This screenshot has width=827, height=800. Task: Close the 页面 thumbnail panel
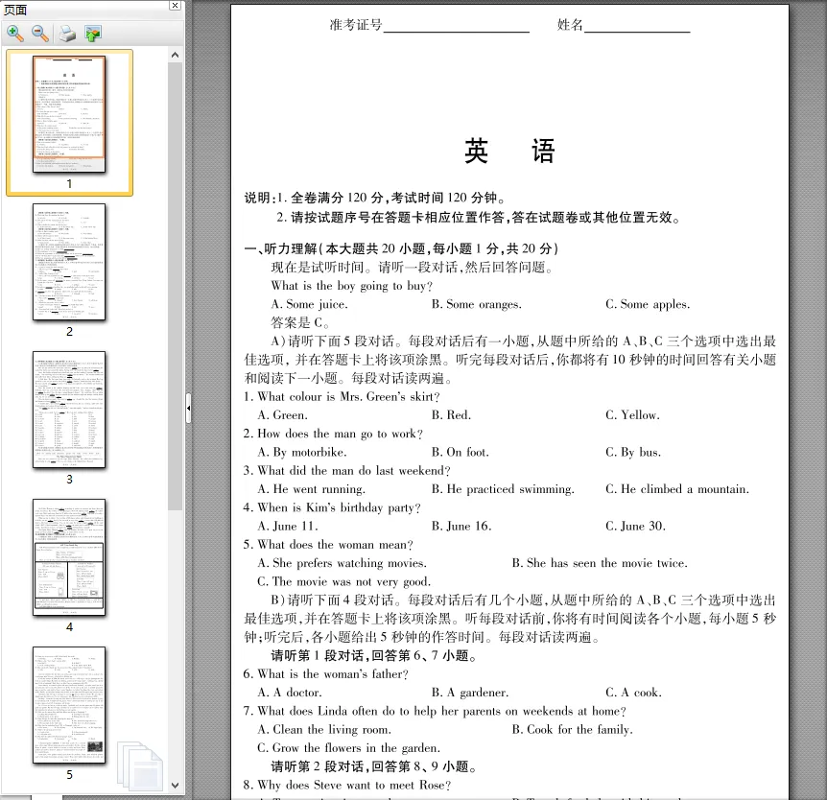point(174,8)
